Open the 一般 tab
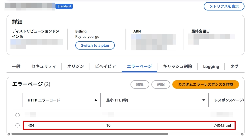The height and width of the screenshot is (139, 250). pos(16,66)
